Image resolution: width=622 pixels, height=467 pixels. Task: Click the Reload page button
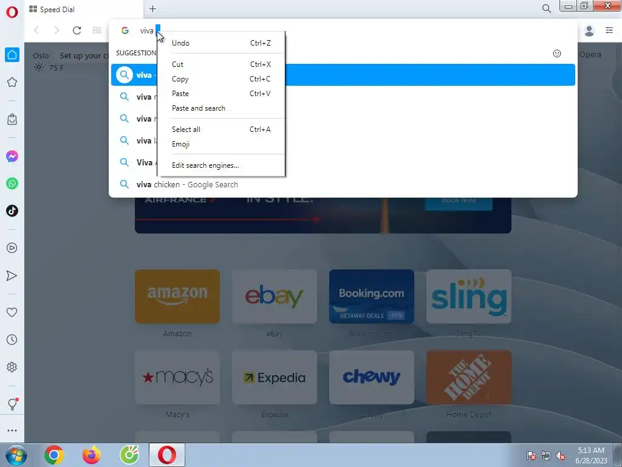tap(77, 30)
